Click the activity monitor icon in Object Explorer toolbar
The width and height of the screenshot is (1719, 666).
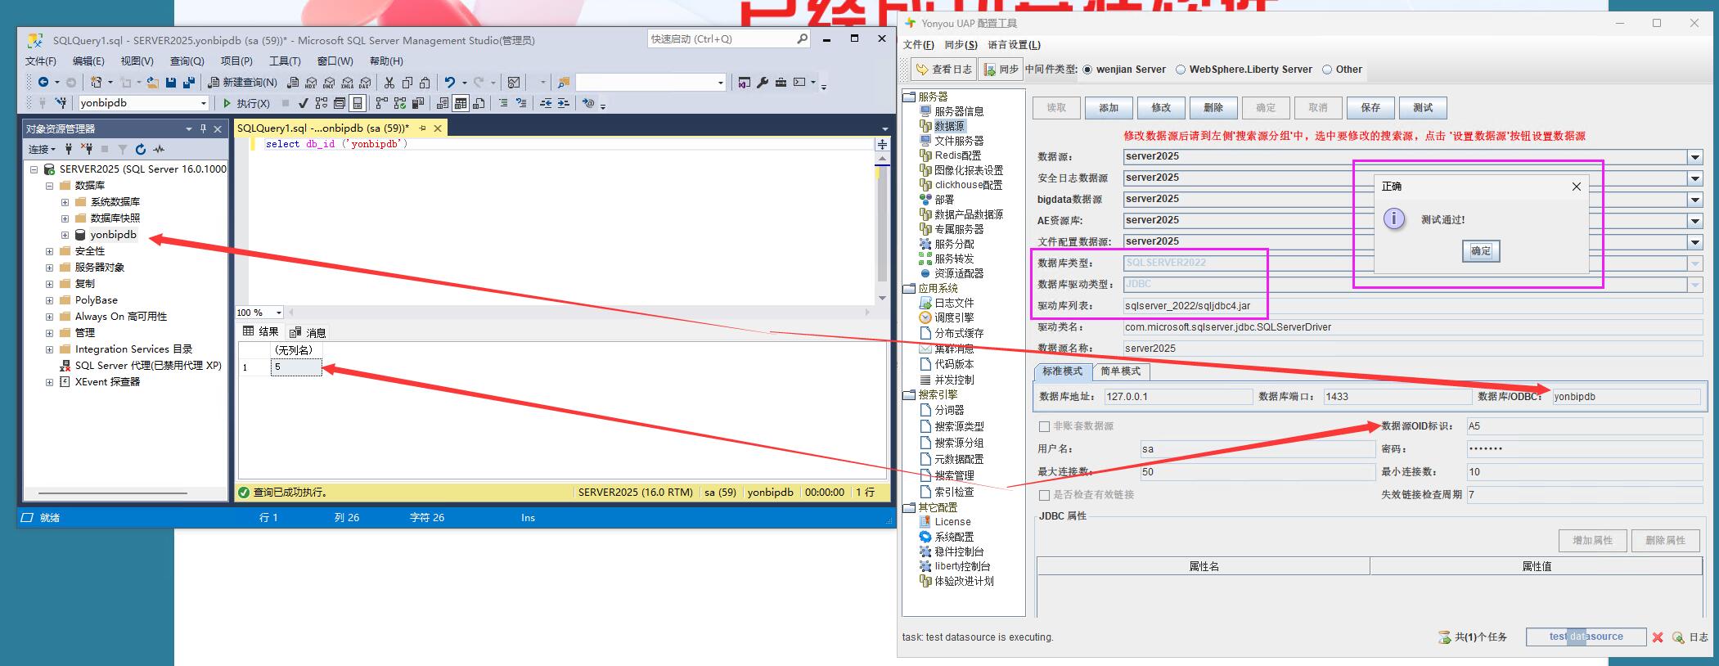coord(159,149)
